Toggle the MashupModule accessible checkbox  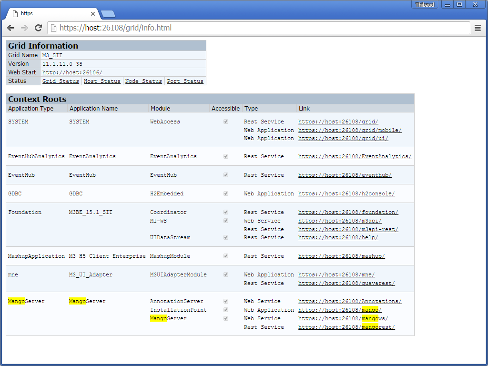[x=226, y=256]
